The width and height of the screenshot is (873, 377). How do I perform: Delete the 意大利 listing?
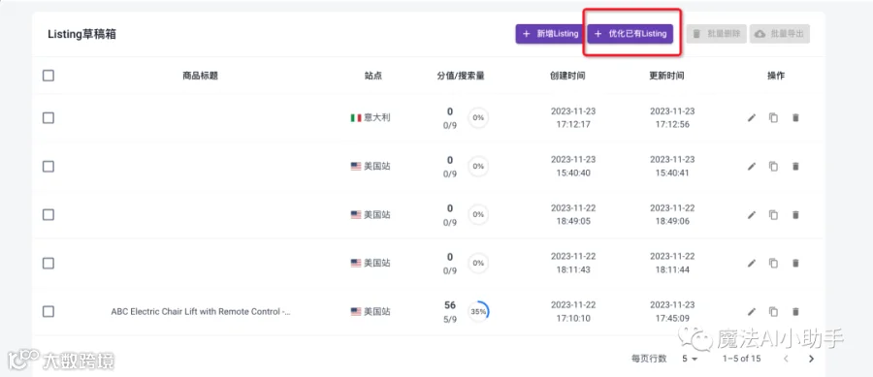point(795,118)
